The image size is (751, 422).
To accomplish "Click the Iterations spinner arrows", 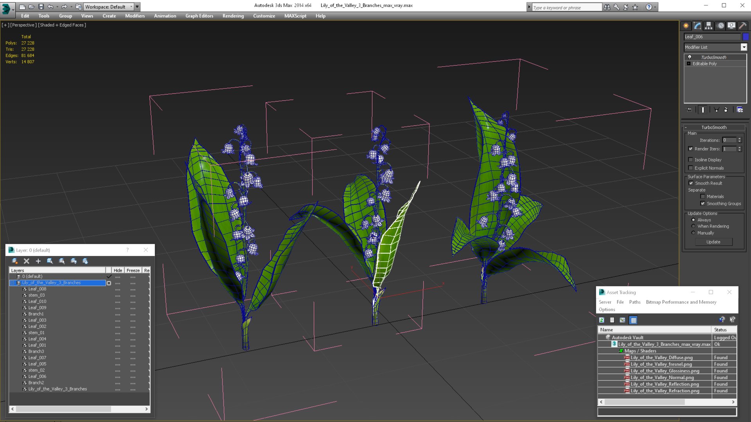I will pyautogui.click(x=739, y=140).
